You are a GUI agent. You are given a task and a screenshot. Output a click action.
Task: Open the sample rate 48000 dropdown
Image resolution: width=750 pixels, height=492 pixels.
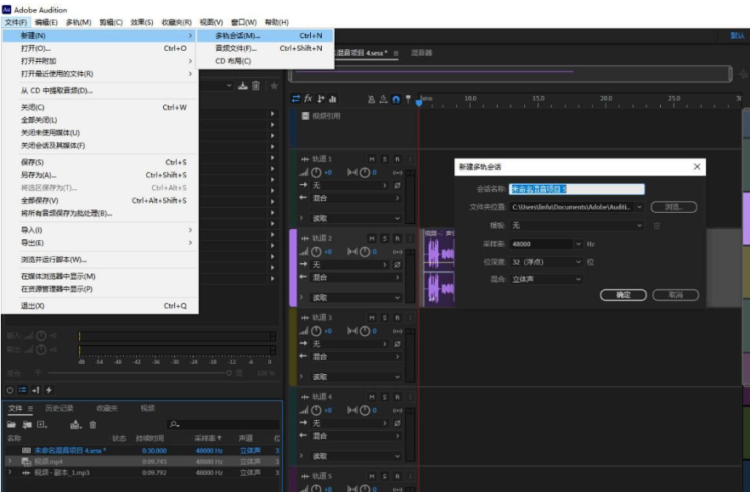pyautogui.click(x=578, y=244)
